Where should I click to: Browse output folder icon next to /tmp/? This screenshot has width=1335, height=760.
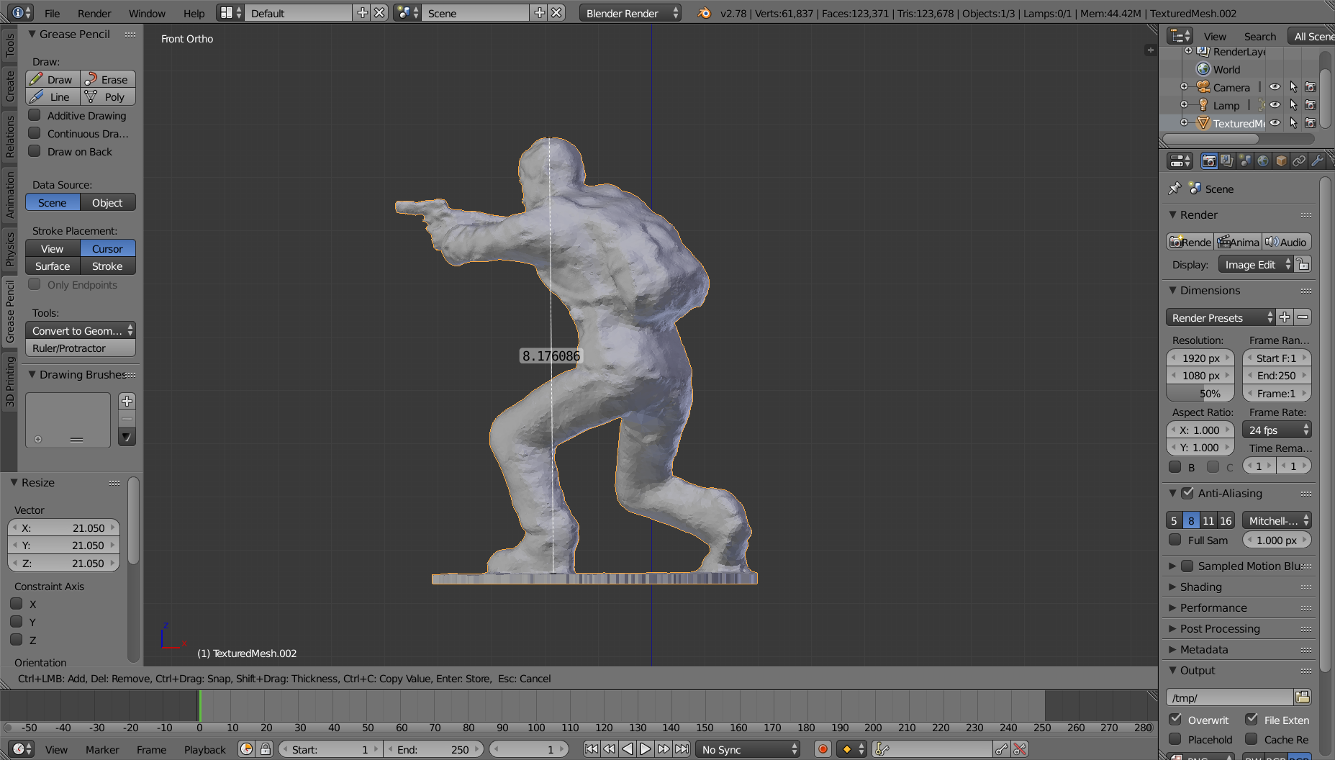[1303, 697]
